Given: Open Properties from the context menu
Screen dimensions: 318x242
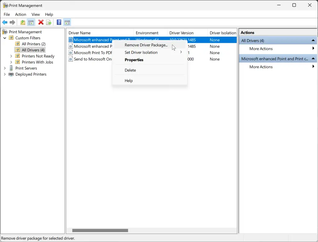Looking at the screenshot, I should pos(134,60).
